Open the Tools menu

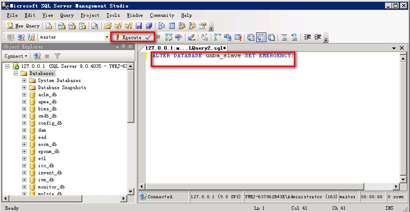(113, 15)
